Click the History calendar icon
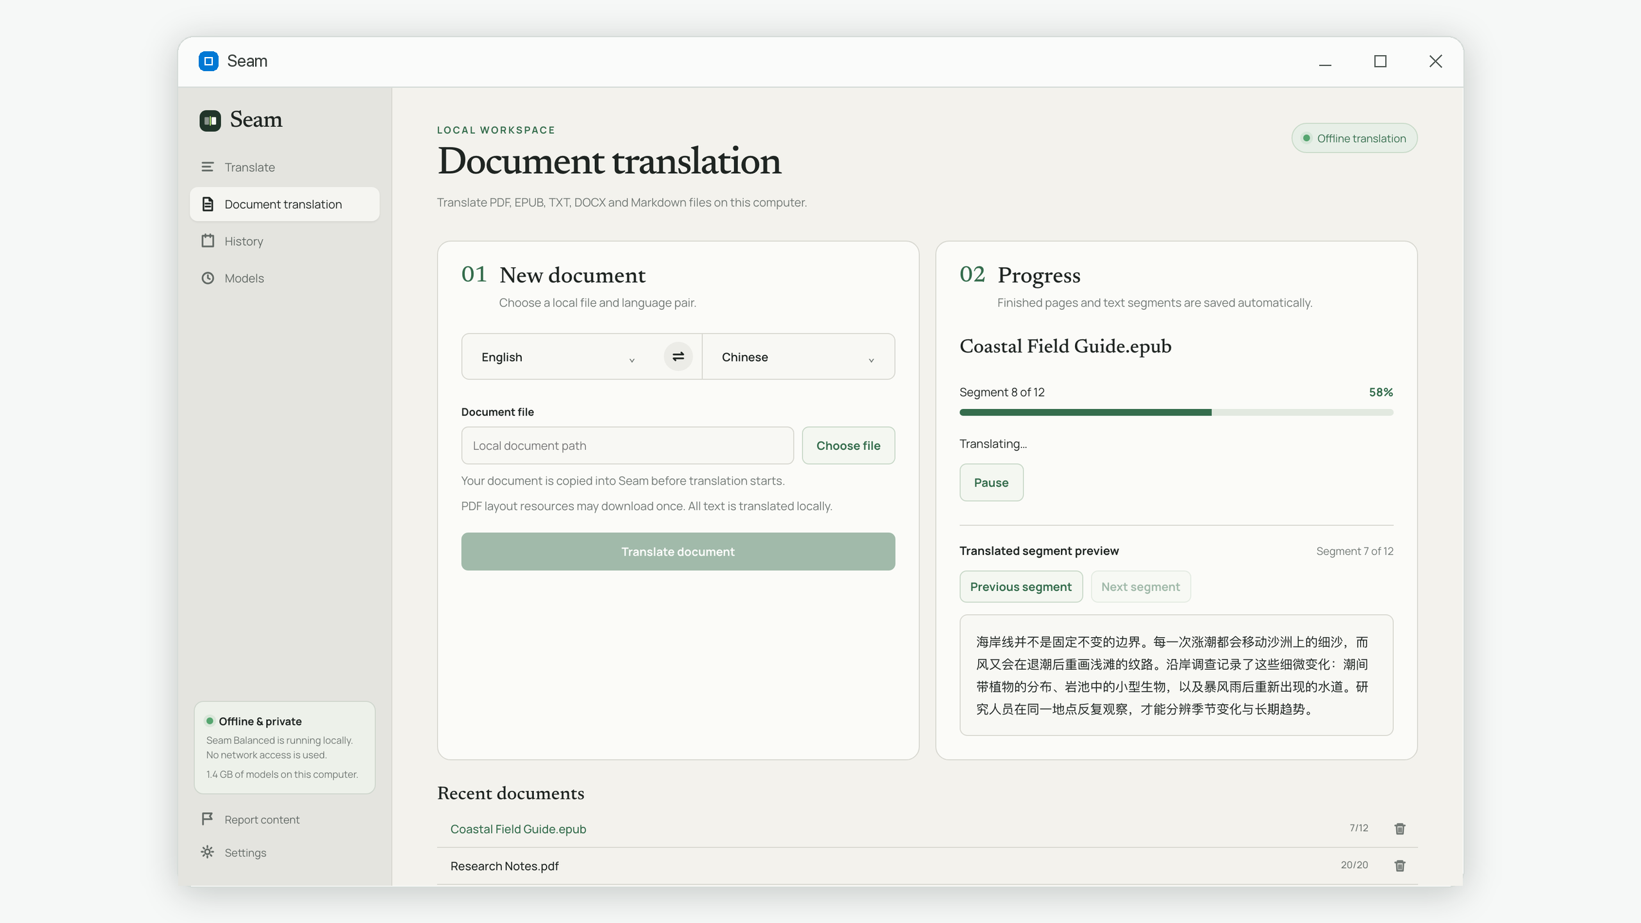 pos(208,241)
